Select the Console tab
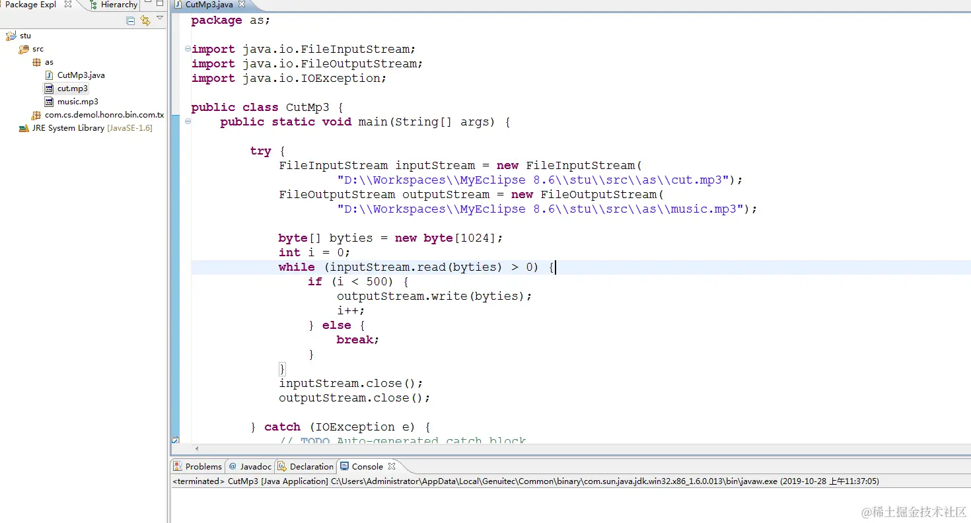Screen dimensions: 971x523 click(x=367, y=466)
